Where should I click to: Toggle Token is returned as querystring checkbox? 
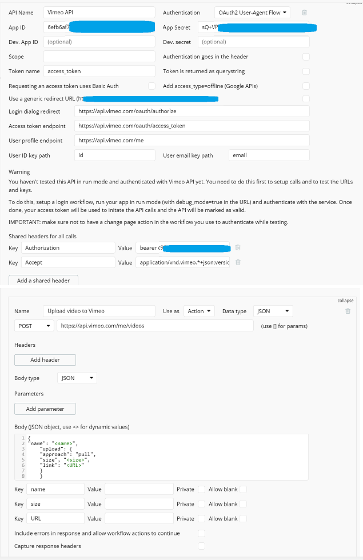point(306,71)
